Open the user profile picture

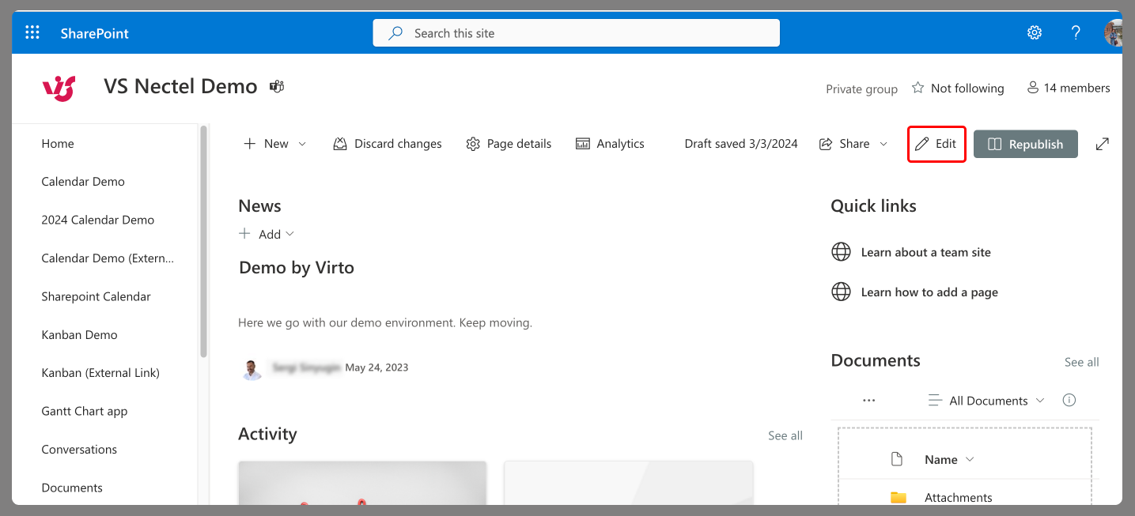click(x=1113, y=32)
